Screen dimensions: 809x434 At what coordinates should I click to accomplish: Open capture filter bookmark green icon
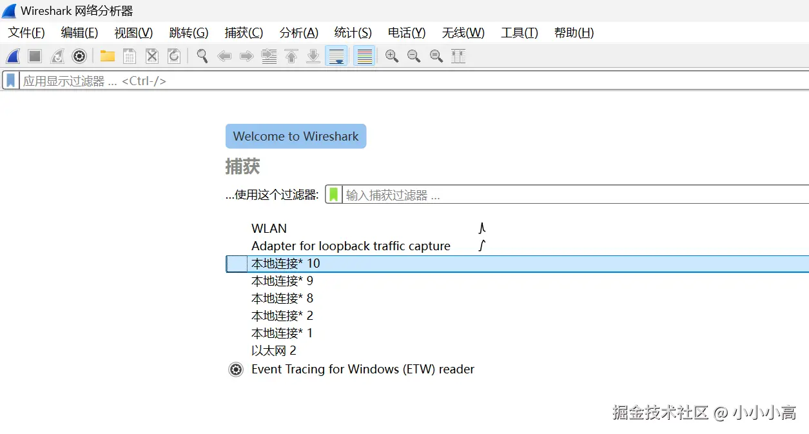pyautogui.click(x=333, y=195)
